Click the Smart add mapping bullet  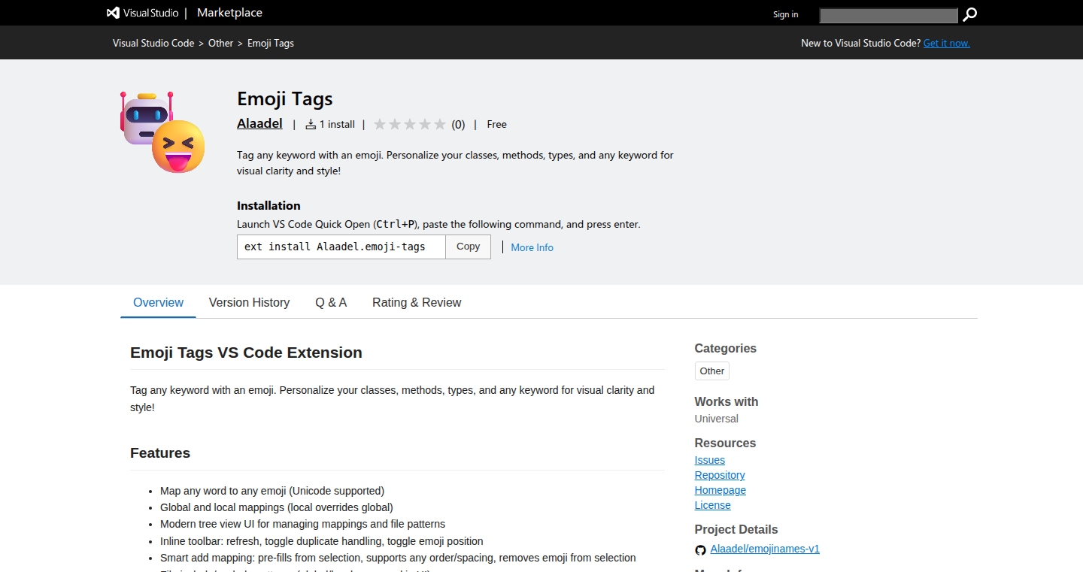pos(398,558)
